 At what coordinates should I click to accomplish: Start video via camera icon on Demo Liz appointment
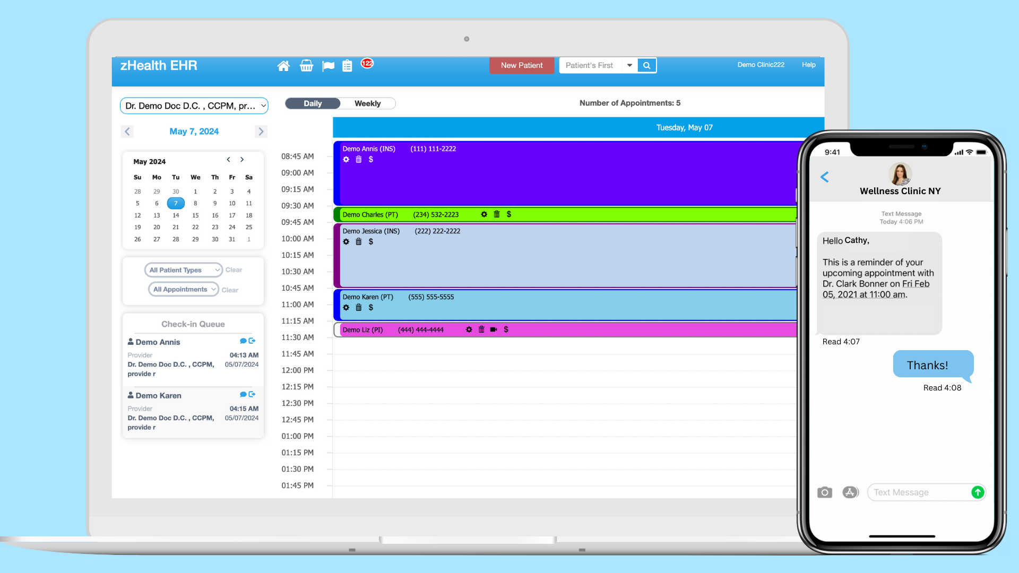494,329
